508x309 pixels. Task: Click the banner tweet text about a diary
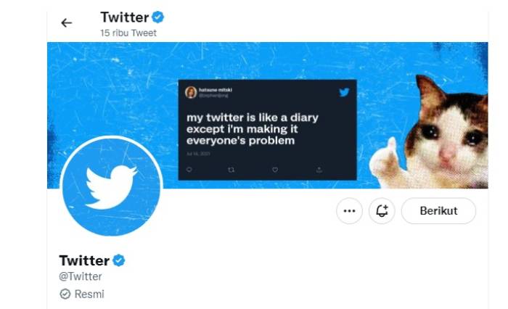point(252,128)
